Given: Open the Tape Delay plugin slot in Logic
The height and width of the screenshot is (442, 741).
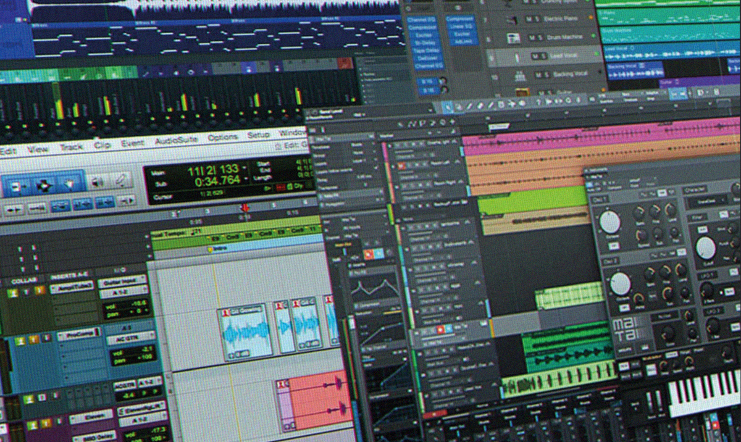Looking at the screenshot, I should pyautogui.click(x=426, y=51).
